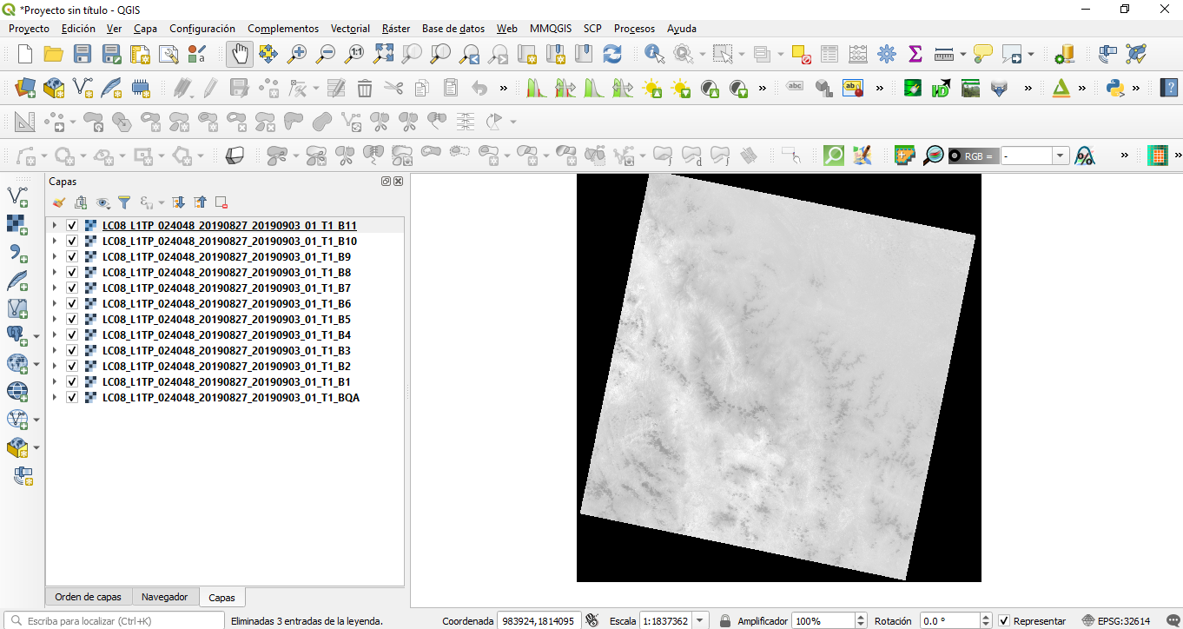1183x629 pixels.
Task: Open the Escala scale dropdown
Action: [x=700, y=621]
